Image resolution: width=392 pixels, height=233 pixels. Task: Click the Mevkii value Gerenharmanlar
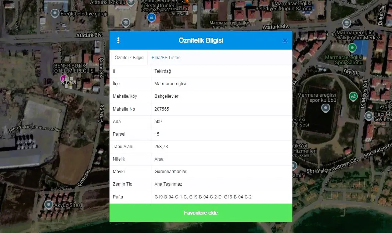tap(170, 172)
